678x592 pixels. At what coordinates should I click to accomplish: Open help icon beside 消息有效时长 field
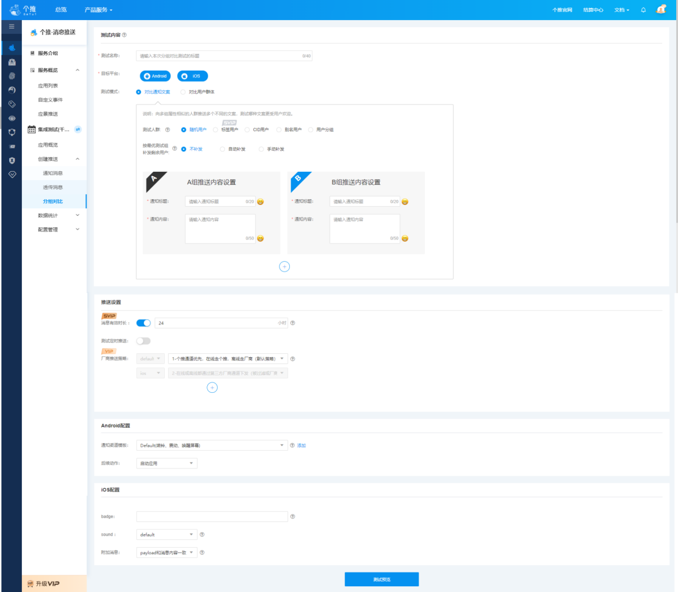[293, 323]
